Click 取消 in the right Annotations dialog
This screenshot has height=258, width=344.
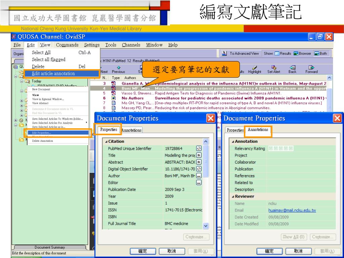[298, 251]
